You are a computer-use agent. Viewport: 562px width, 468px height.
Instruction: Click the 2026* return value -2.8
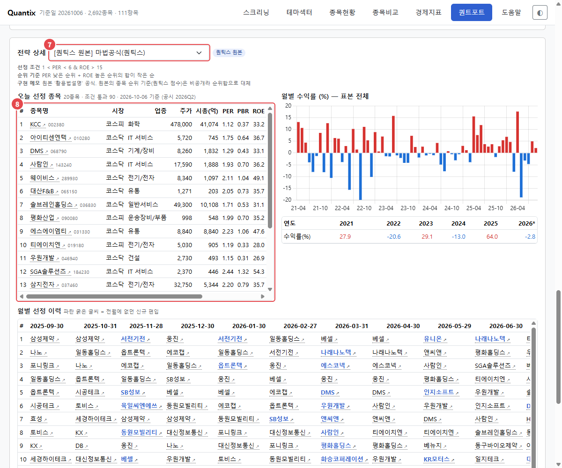pos(530,237)
